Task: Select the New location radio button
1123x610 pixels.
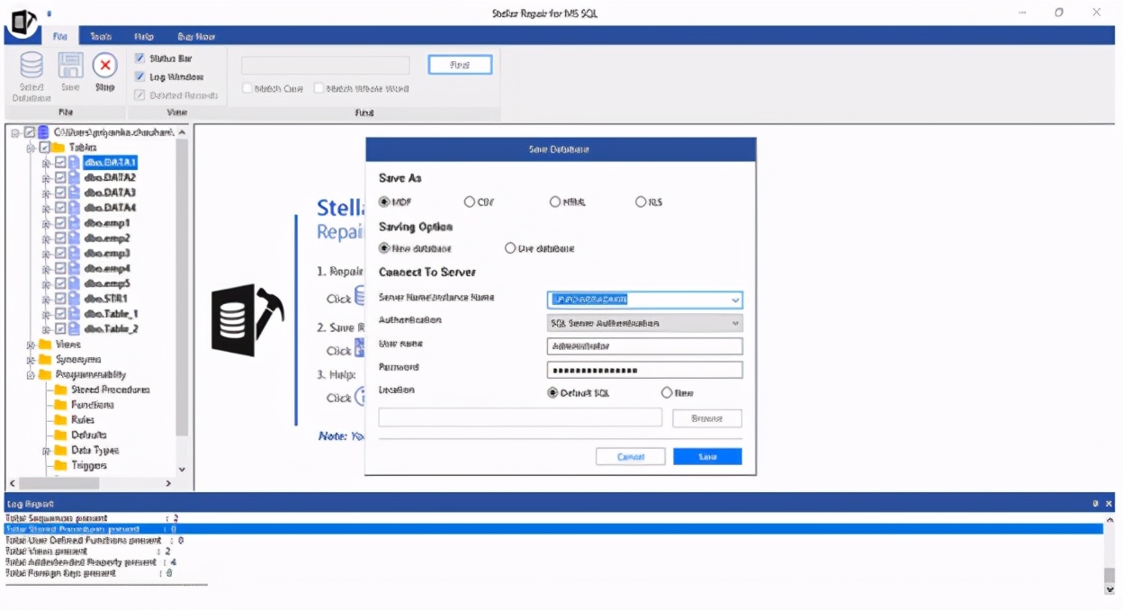Action: pos(667,393)
